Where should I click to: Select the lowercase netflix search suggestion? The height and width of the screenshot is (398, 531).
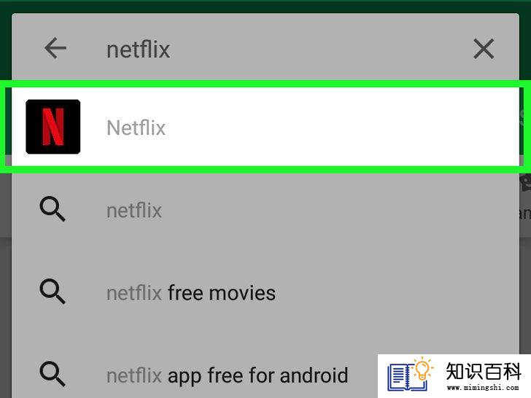tap(134, 211)
